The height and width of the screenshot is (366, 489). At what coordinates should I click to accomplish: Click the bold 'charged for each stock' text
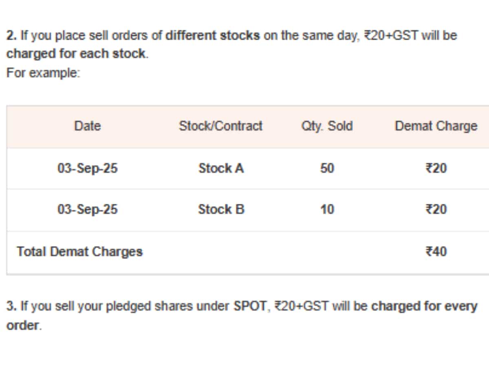point(76,54)
